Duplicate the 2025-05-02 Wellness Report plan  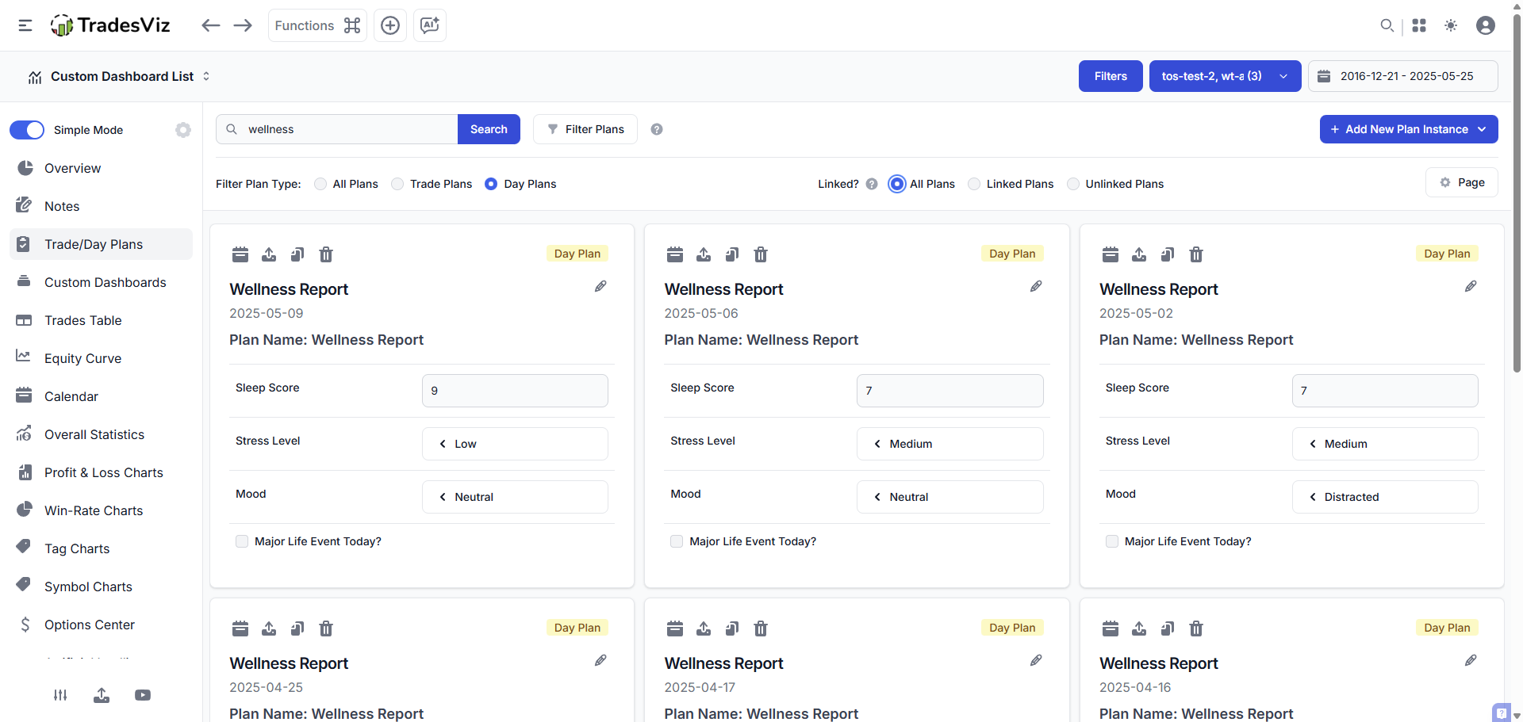(1167, 254)
